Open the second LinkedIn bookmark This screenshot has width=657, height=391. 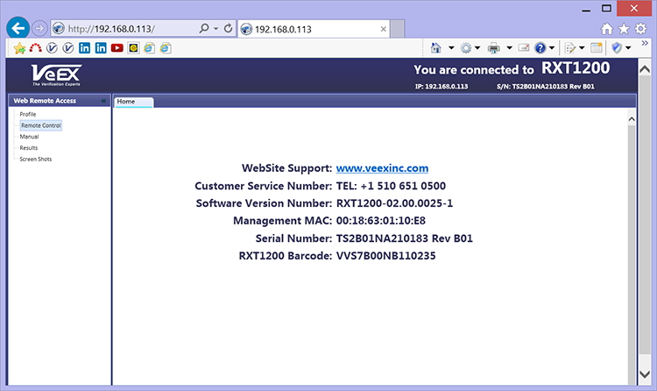(x=101, y=48)
